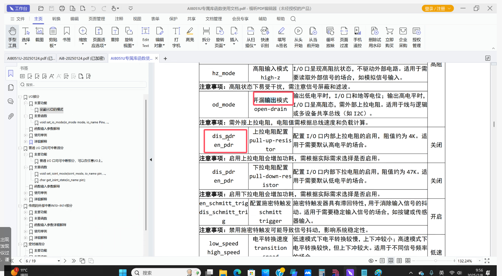Click the 填写&签名 fill and sign tool

(x=281, y=37)
